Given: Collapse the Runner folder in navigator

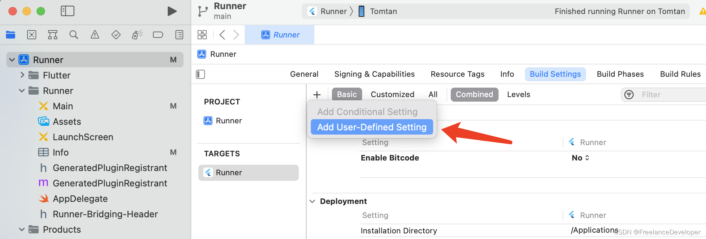Looking at the screenshot, I should coord(22,91).
